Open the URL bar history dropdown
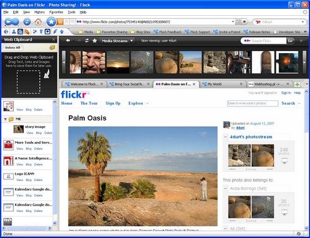The image size is (310, 238). click(x=233, y=21)
